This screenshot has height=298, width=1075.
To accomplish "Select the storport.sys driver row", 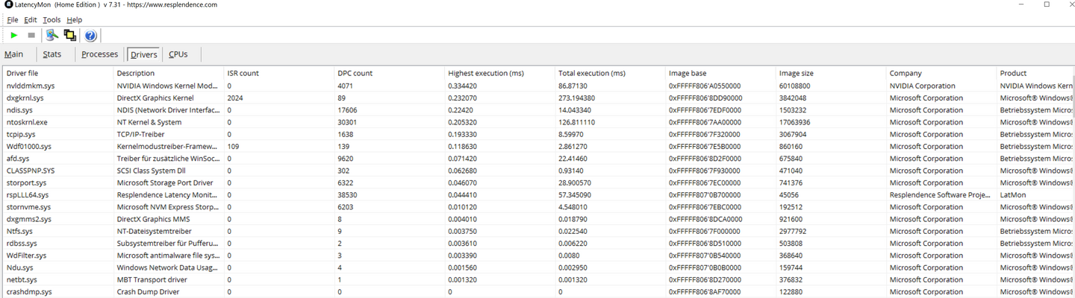I will pos(537,183).
